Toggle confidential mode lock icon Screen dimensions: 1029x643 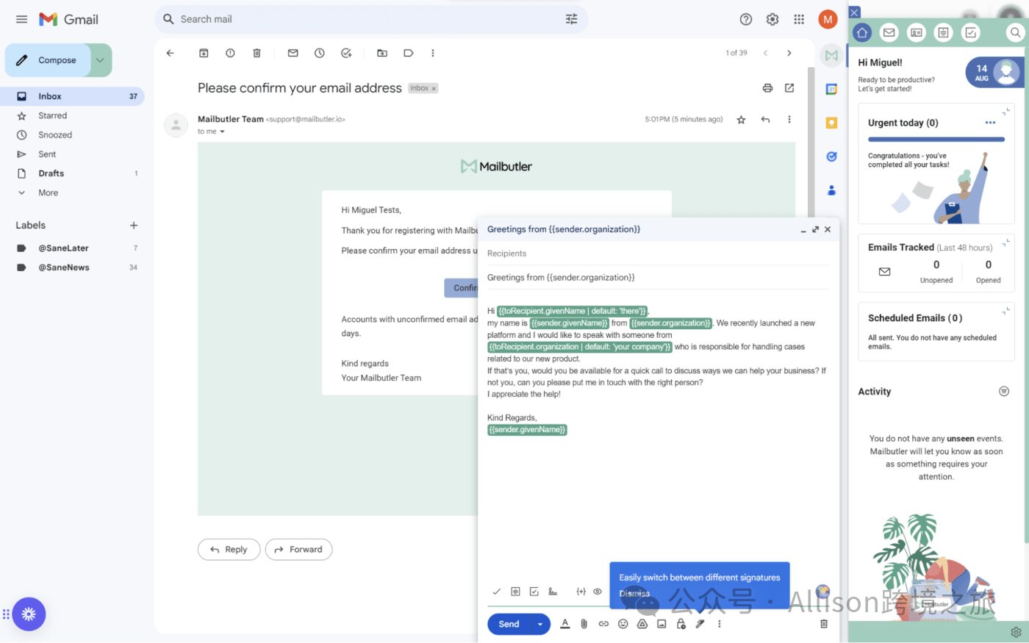coord(681,624)
